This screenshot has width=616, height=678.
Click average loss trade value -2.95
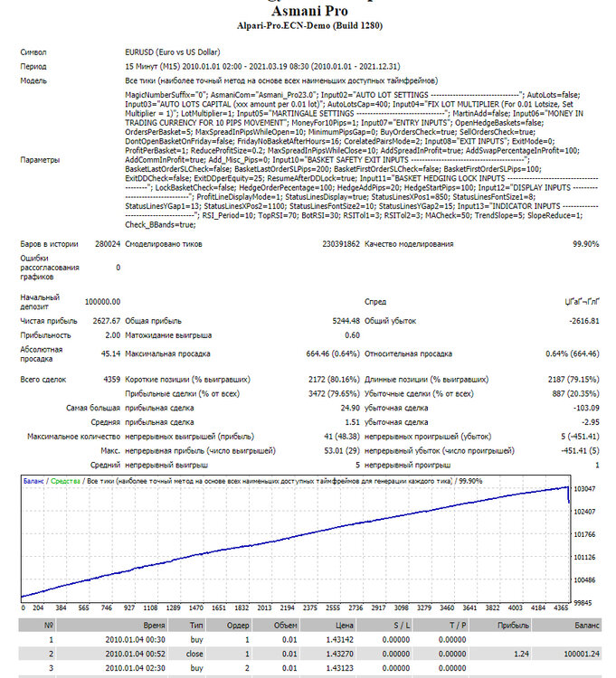[x=591, y=422]
